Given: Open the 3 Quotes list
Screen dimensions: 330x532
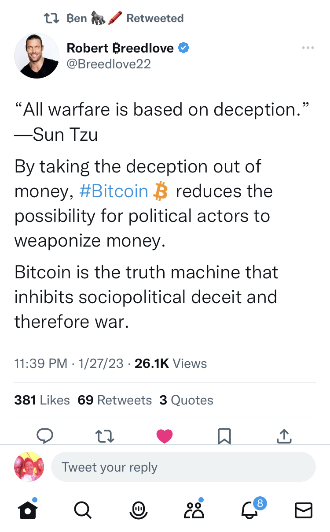Looking at the screenshot, I should click(186, 400).
